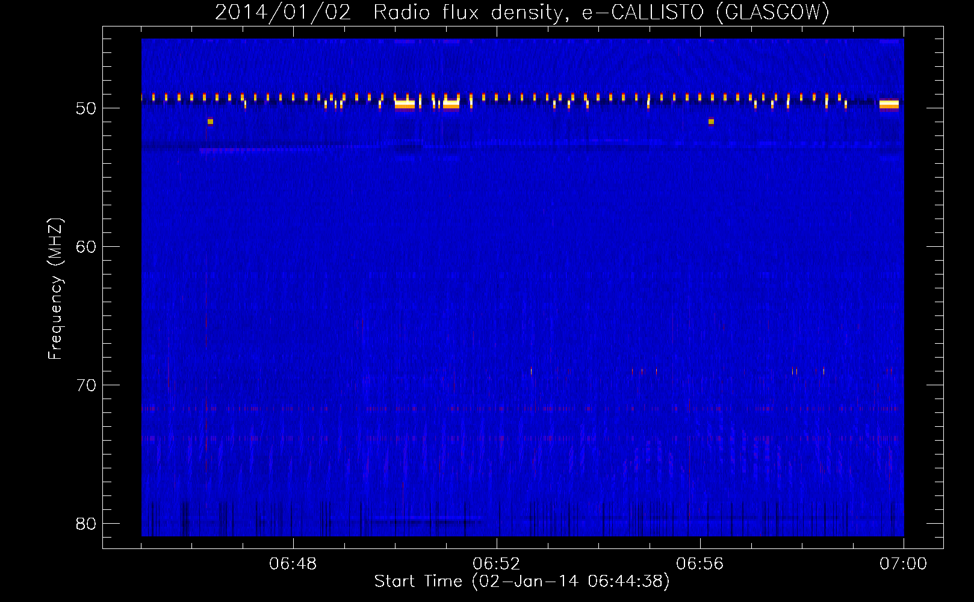This screenshot has height=602, width=974.
Task: Click the wide bright burst at 06:51
Action: click(451, 104)
